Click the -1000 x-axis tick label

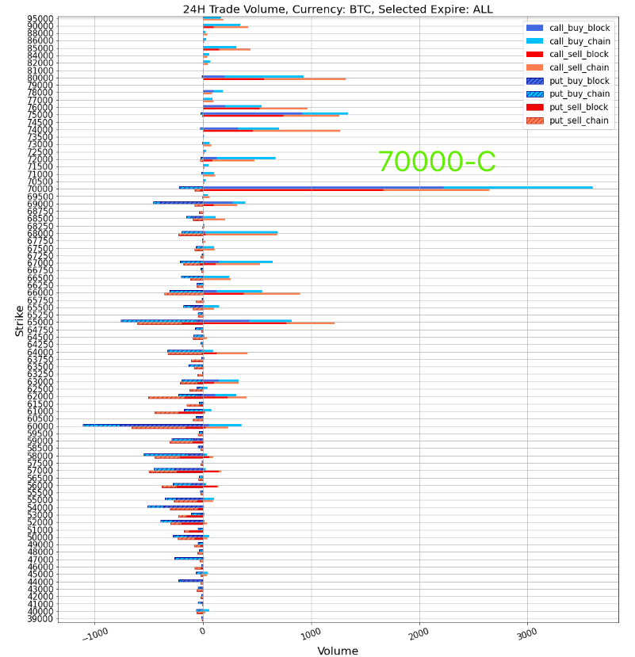tap(97, 632)
